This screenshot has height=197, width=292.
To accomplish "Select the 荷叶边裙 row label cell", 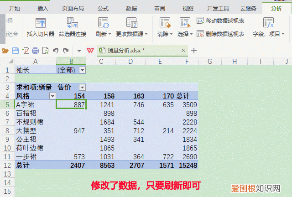I will click(36, 148).
